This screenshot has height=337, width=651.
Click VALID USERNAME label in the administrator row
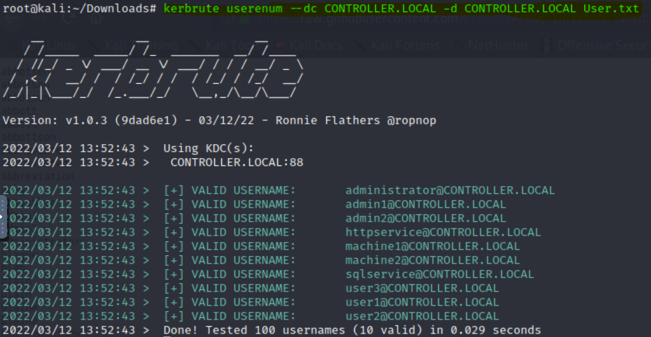244,190
